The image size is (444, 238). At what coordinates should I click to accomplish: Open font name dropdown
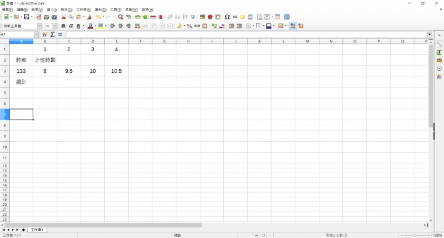[39, 26]
